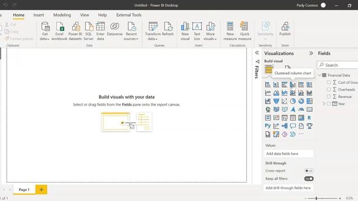Image resolution: width=358 pixels, height=201 pixels.
Task: Click the New measure button
Action: [x=230, y=31]
